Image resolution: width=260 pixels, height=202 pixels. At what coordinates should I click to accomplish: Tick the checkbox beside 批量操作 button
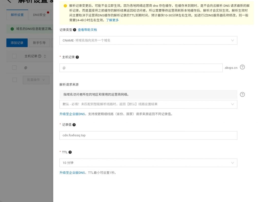click(14, 80)
